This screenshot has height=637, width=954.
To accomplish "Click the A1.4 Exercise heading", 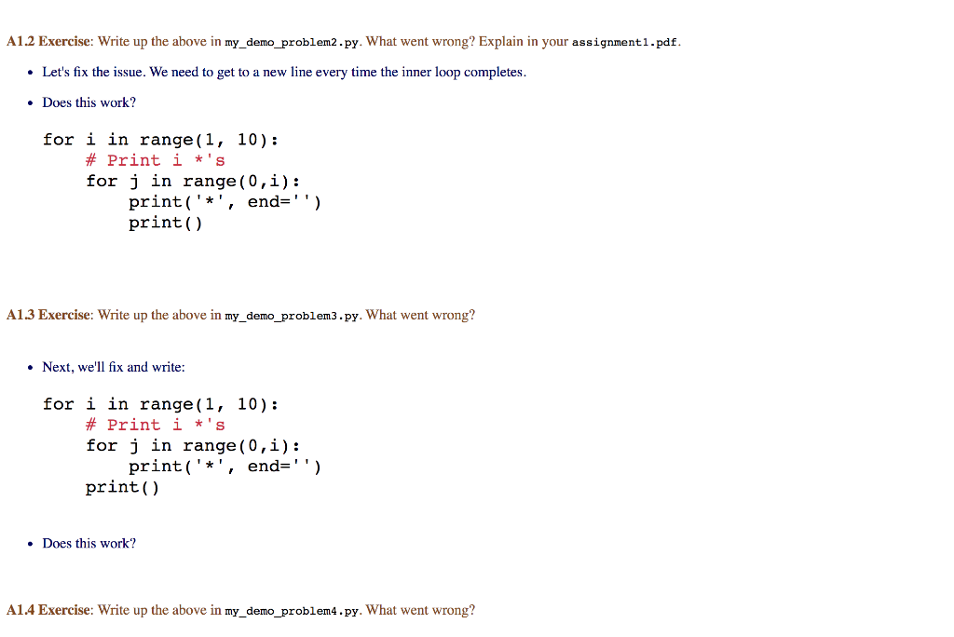I will click(x=48, y=610).
